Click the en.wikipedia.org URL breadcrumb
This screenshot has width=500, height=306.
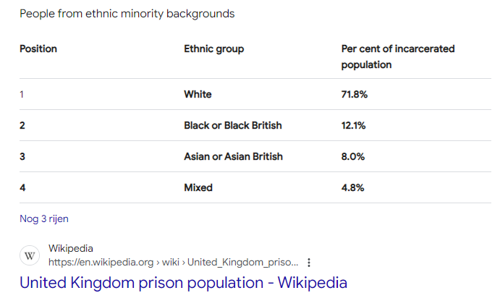click(x=173, y=262)
